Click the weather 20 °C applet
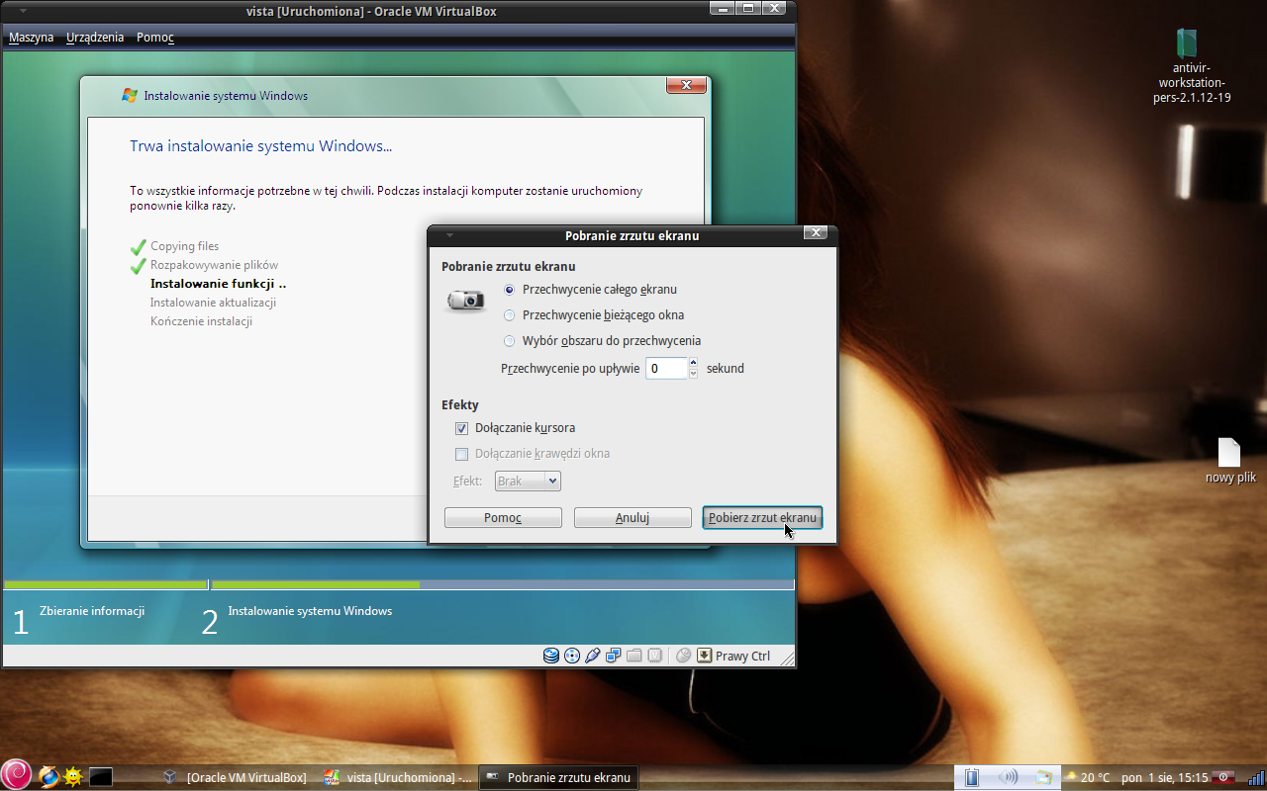Image resolution: width=1267 pixels, height=791 pixels. 1087,777
